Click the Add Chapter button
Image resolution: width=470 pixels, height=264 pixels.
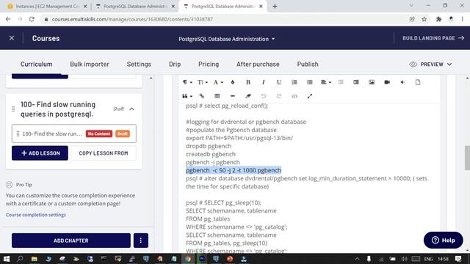pos(71,241)
